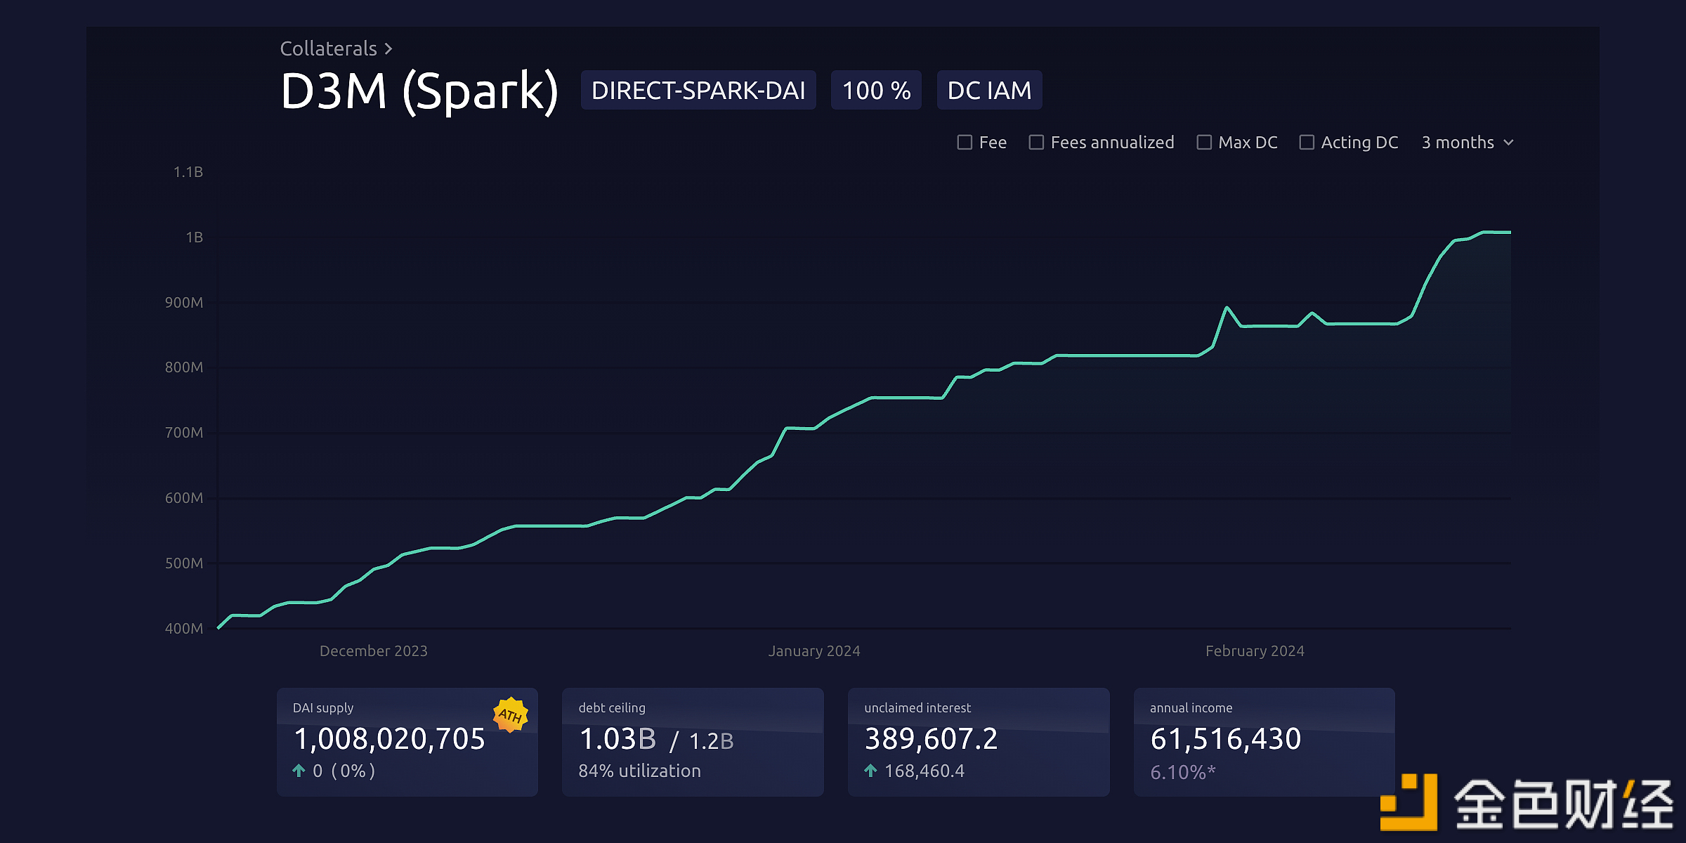Click the December 2023 axis label
The image size is (1686, 843).
tap(374, 651)
